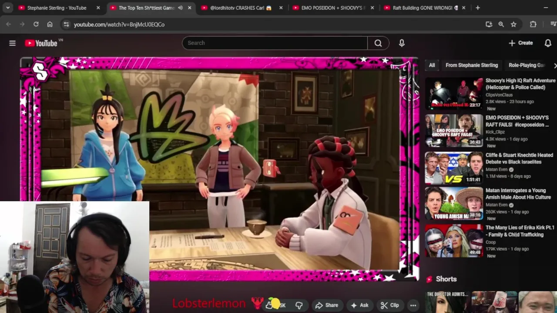Close the Stephanie Sterling tab

click(98, 8)
